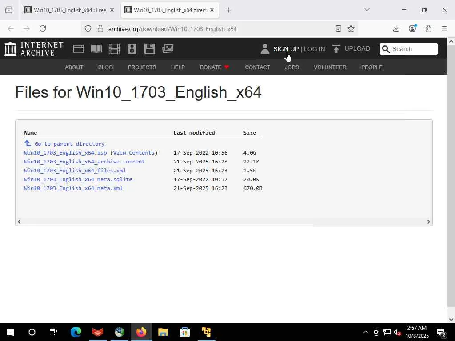Open the Firefox hamburger menu
Image resolution: width=455 pixels, height=341 pixels.
tap(444, 28)
